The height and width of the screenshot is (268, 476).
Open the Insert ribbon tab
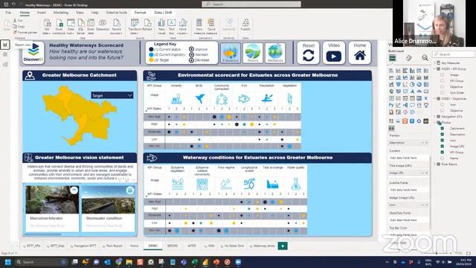tap(42, 13)
